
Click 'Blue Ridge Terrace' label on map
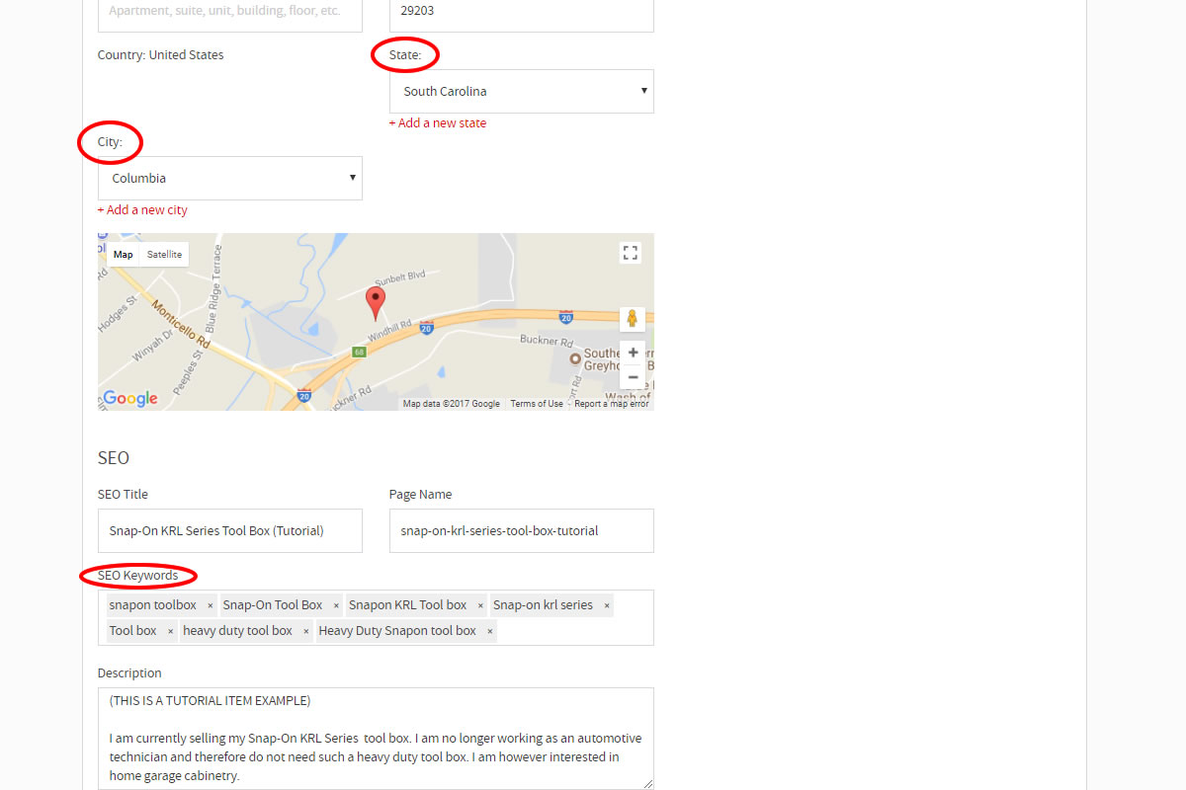point(213,287)
